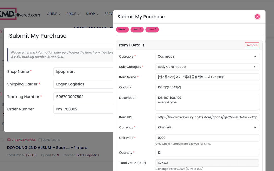Viewport: 274px width, 171px height.
Task: Click the calendar icon beside 2025-06-10
Action: (x=40, y=140)
